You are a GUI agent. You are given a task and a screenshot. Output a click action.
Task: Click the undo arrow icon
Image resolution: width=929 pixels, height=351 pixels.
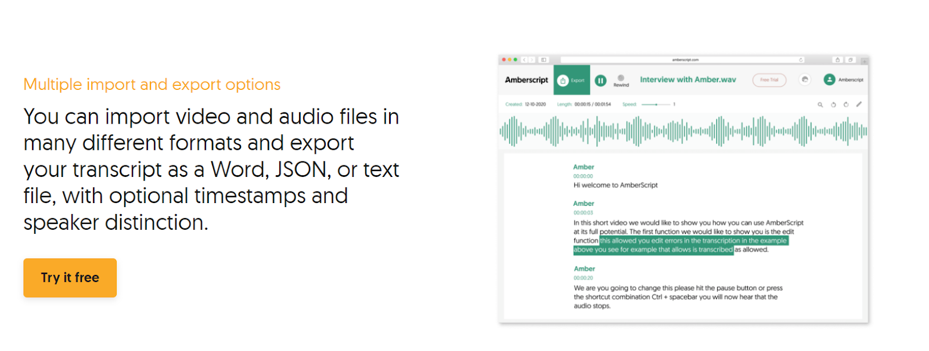click(x=833, y=105)
